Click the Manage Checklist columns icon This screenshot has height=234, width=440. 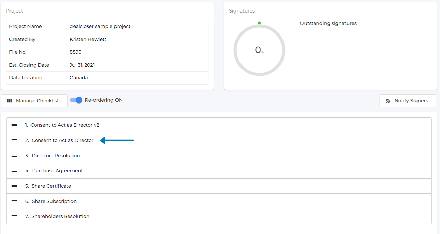pos(10,100)
